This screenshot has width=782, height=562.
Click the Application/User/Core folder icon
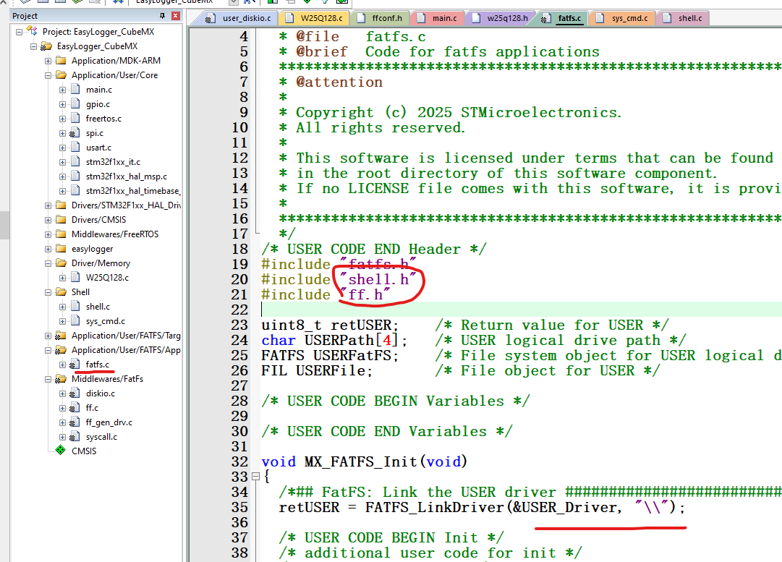coord(61,74)
